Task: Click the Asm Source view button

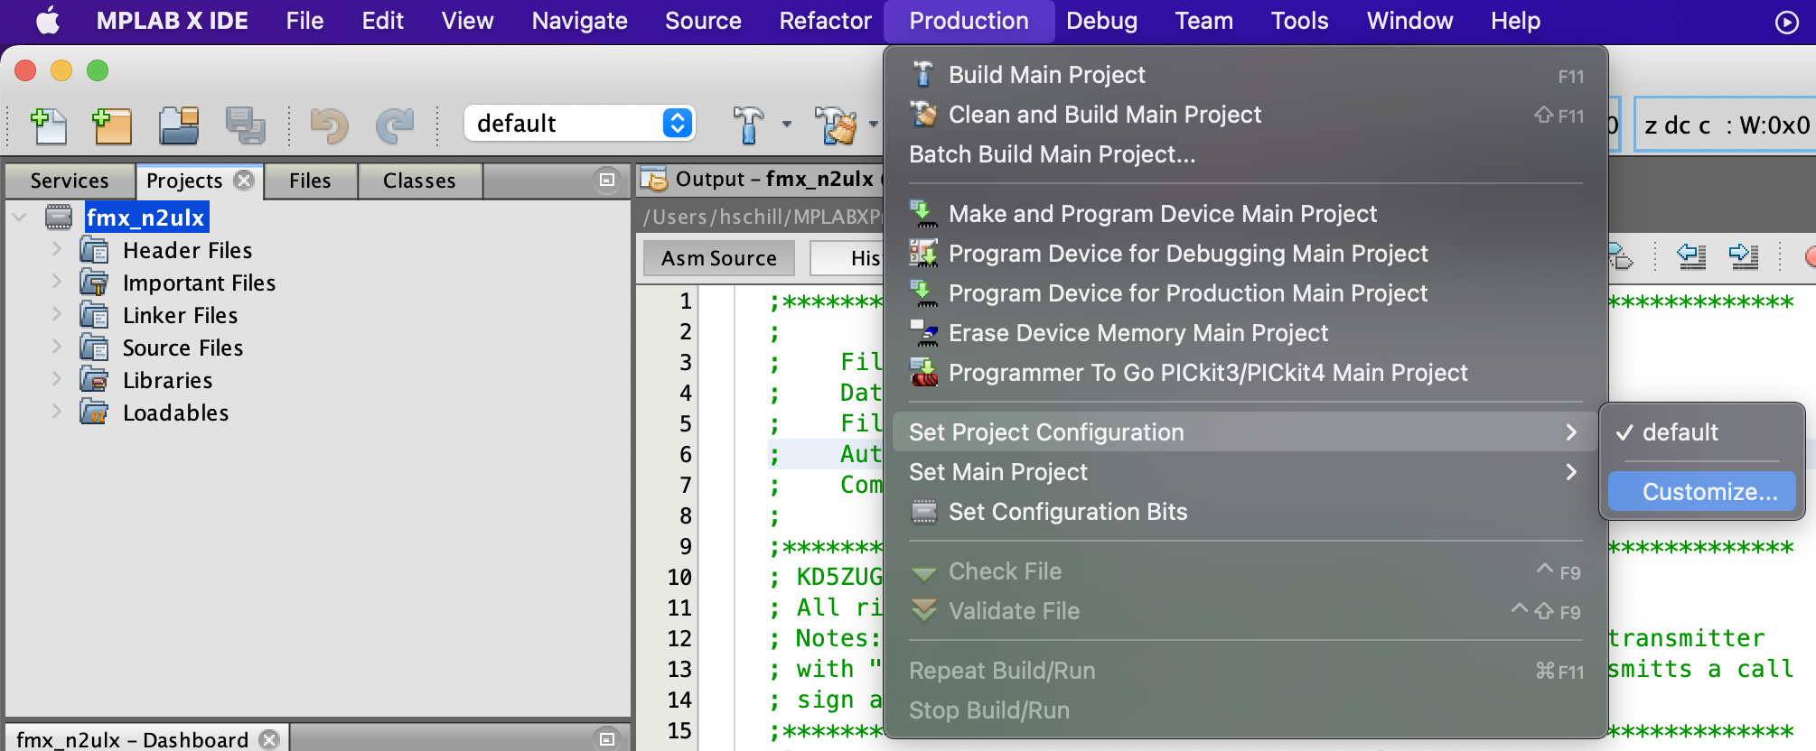Action: [x=718, y=258]
